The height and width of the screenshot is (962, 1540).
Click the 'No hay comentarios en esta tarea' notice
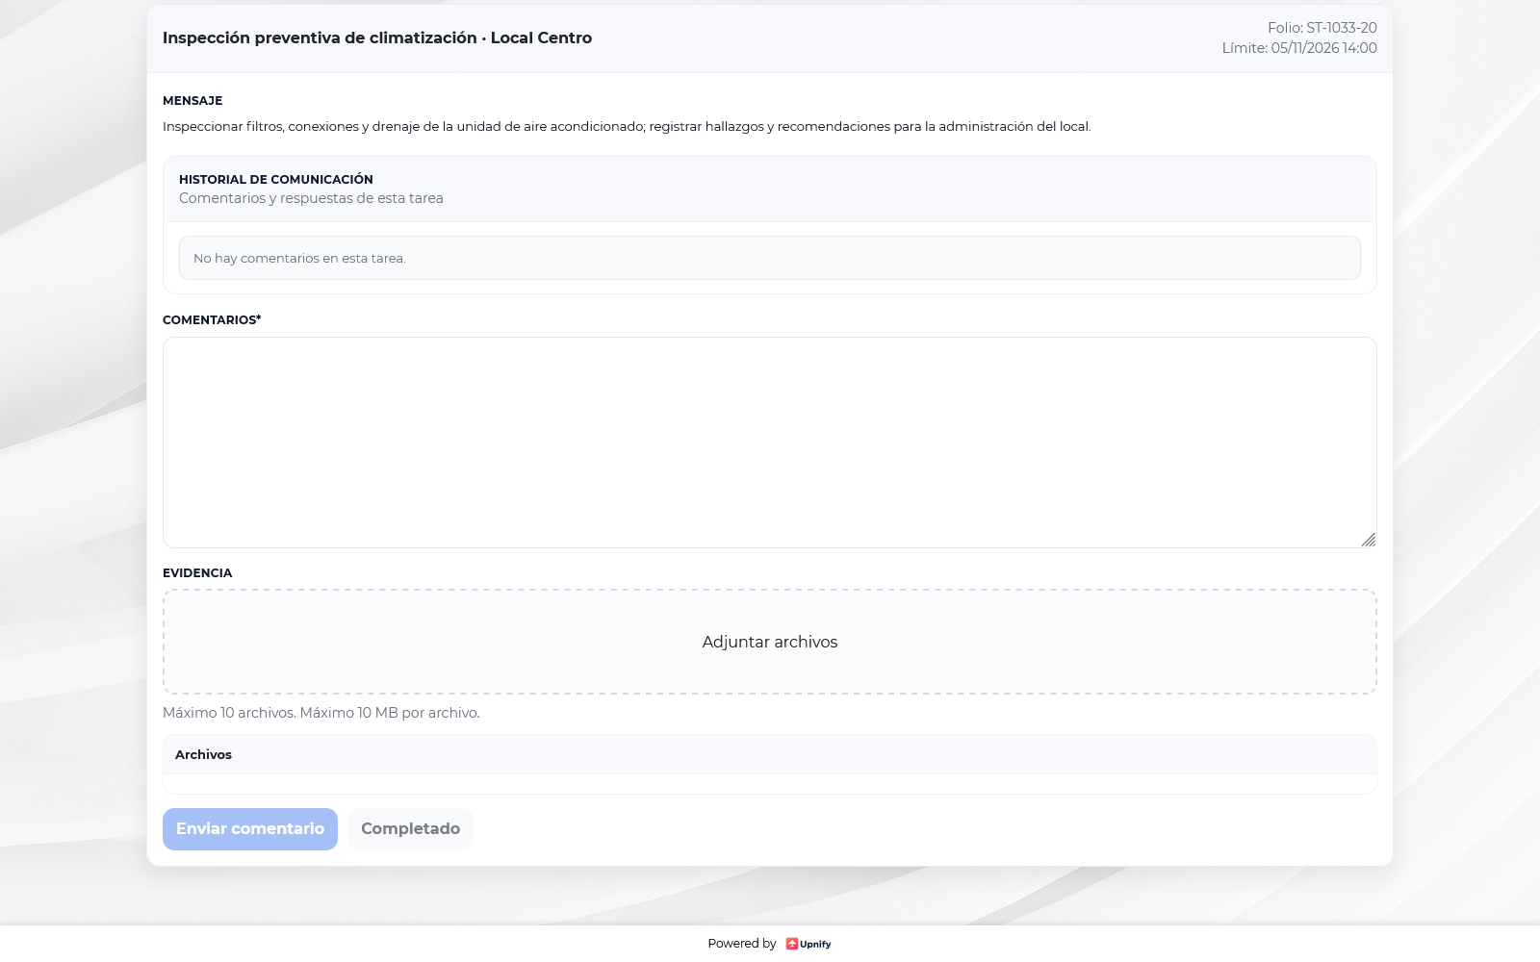[770, 258]
